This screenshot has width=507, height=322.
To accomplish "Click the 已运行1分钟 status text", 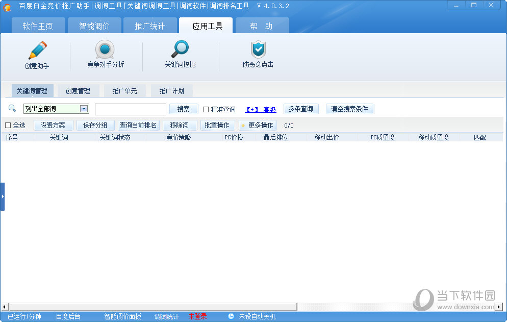I will tap(24, 316).
